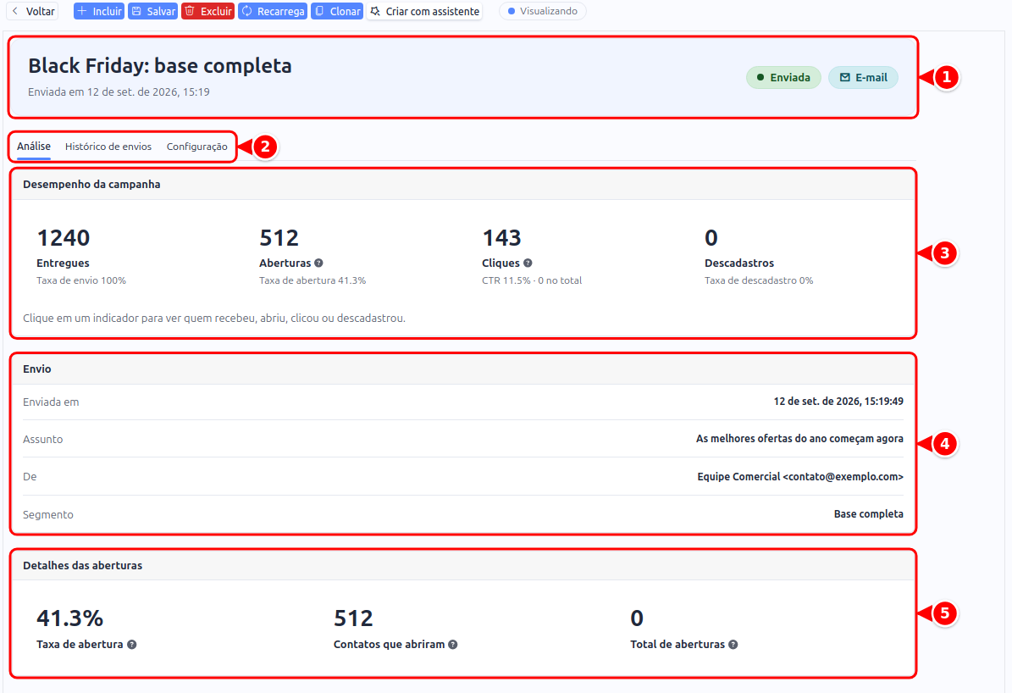Image resolution: width=1012 pixels, height=693 pixels.
Task: Click the help icon beside Total de aberturas
Action: pos(733,645)
